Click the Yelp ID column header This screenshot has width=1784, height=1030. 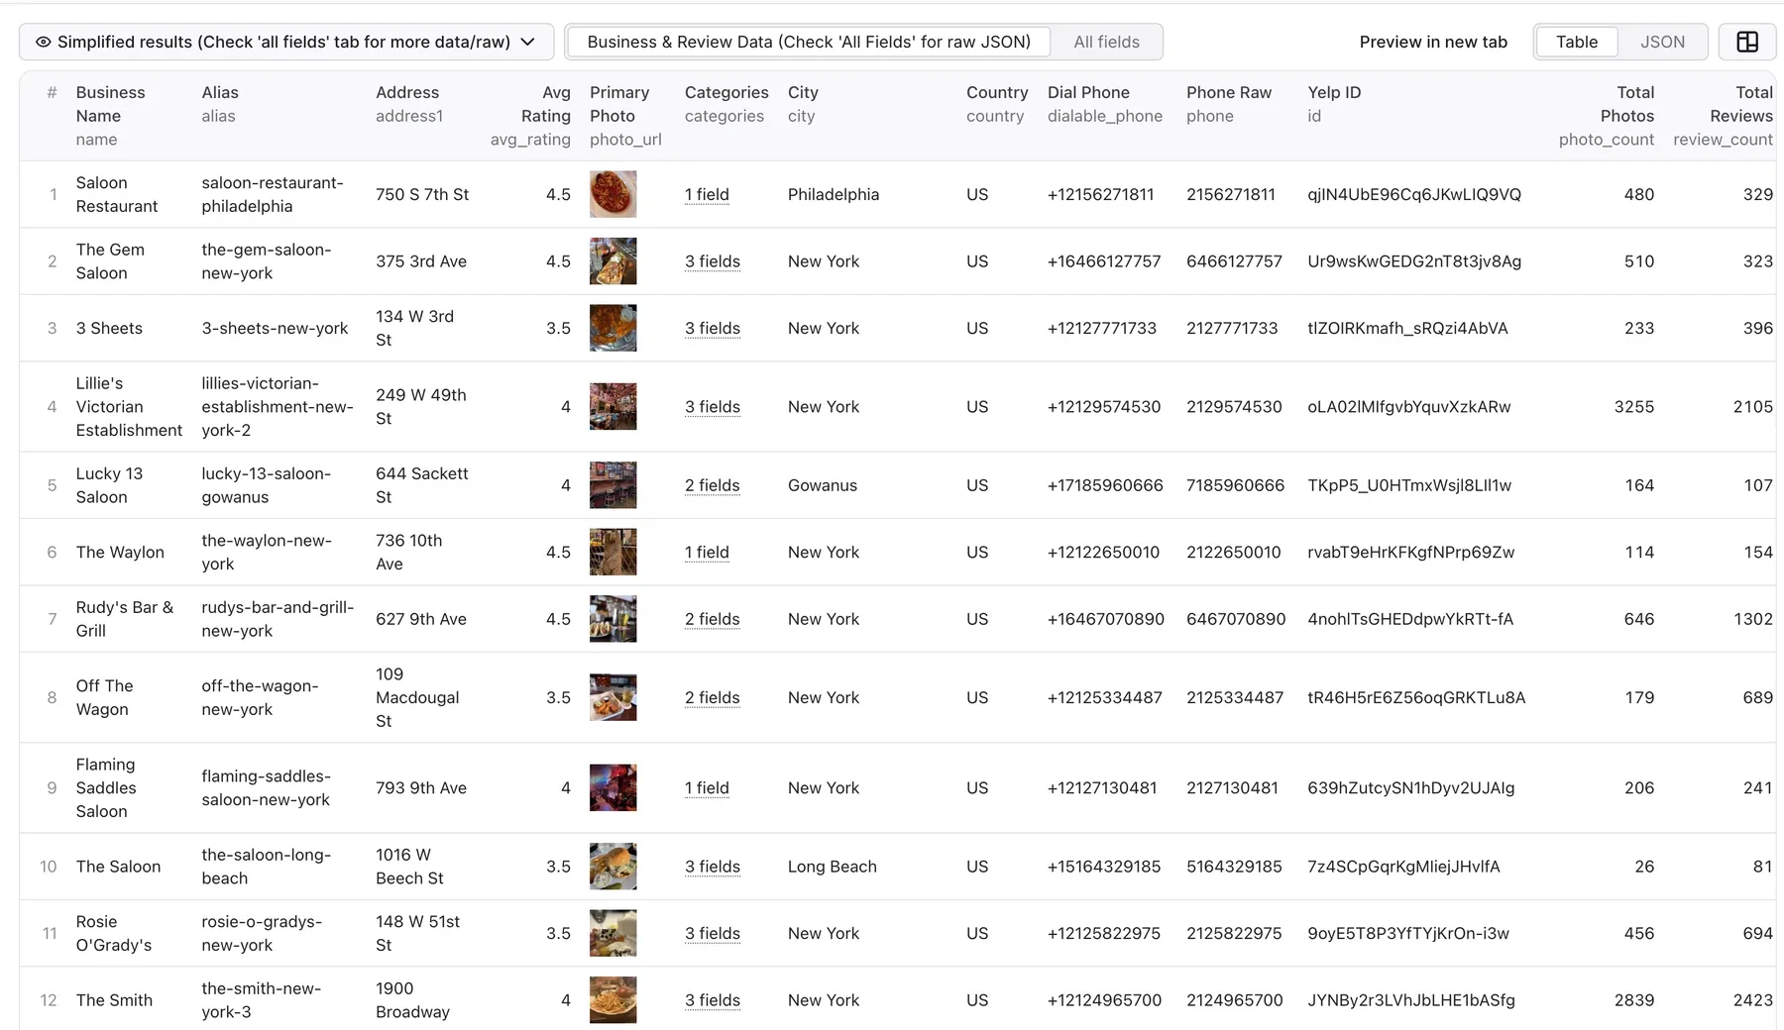pyautogui.click(x=1334, y=104)
